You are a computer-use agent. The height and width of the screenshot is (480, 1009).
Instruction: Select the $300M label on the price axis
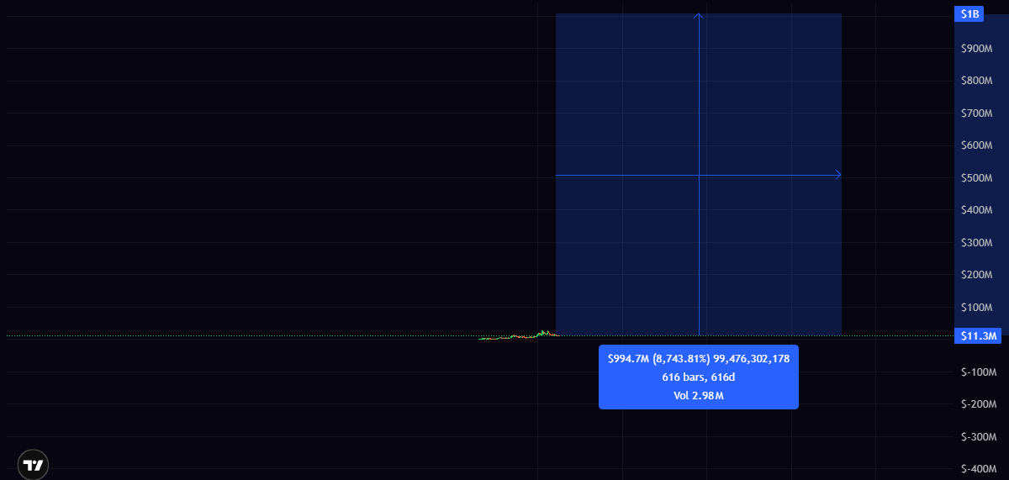[x=977, y=243]
